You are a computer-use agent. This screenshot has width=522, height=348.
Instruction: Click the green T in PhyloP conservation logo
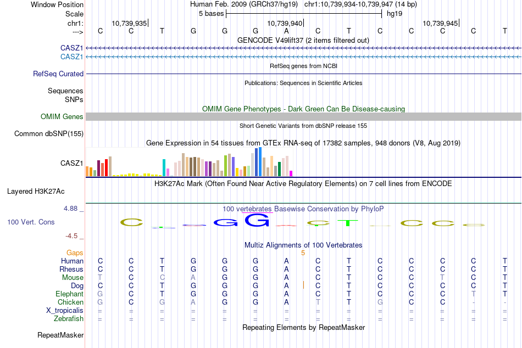tap(348, 223)
